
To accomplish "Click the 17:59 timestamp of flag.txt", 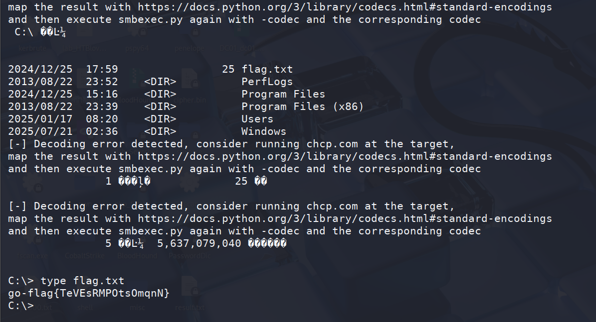I will (x=102, y=69).
